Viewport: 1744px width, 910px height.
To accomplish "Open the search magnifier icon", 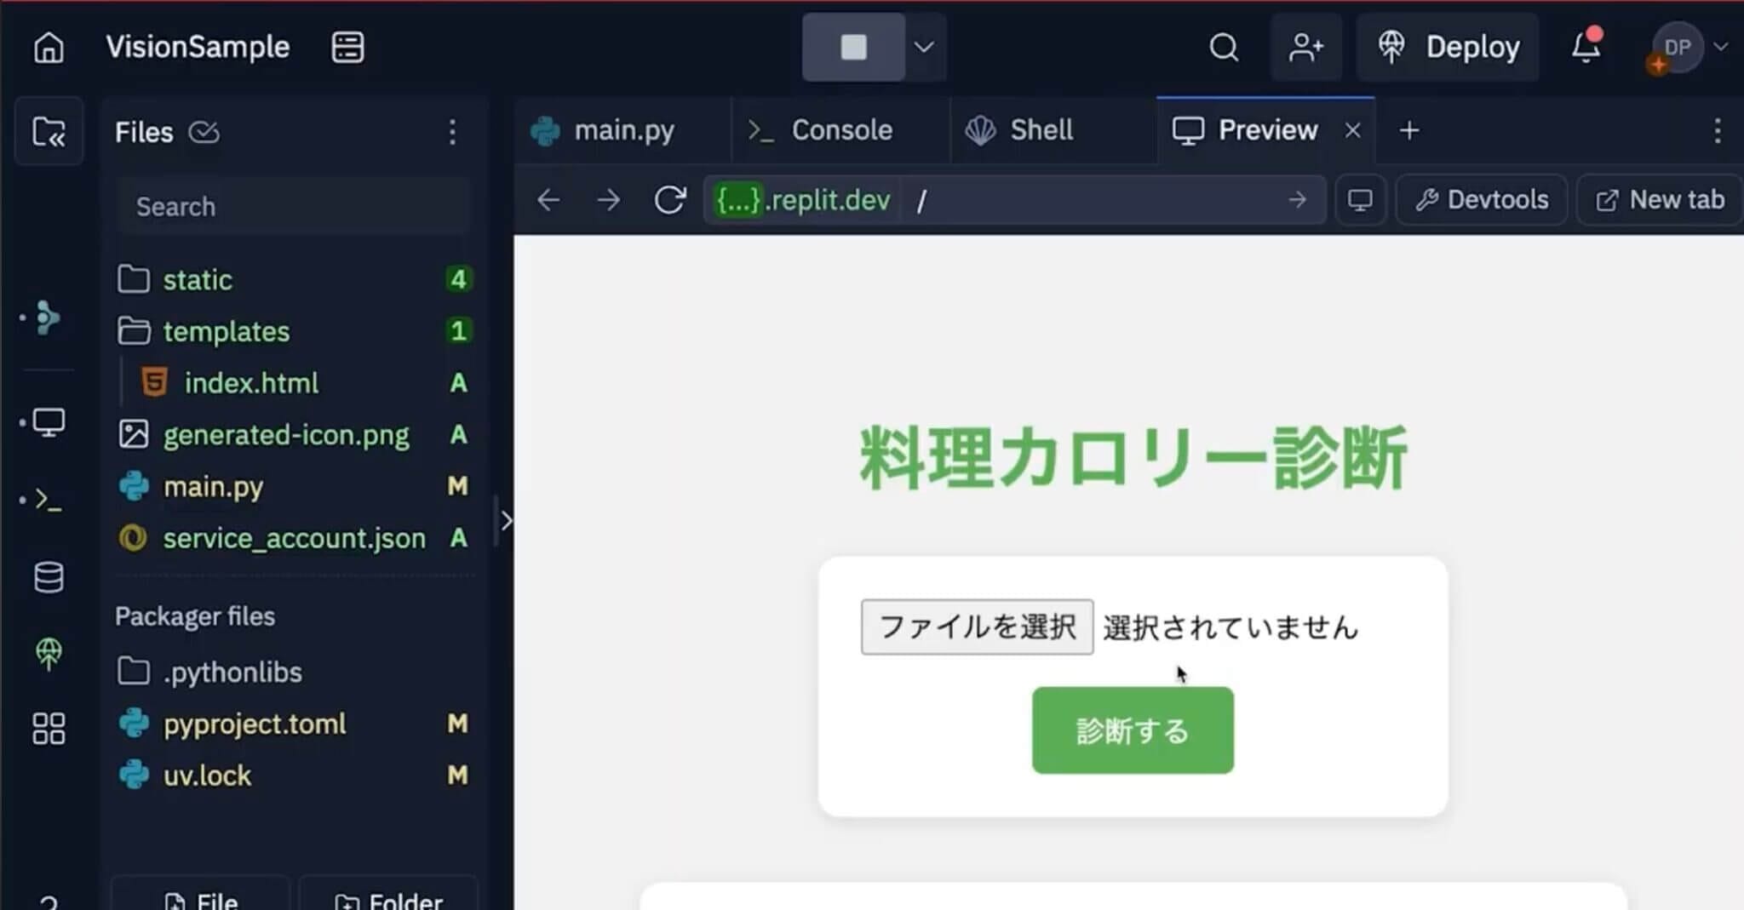I will click(1224, 48).
